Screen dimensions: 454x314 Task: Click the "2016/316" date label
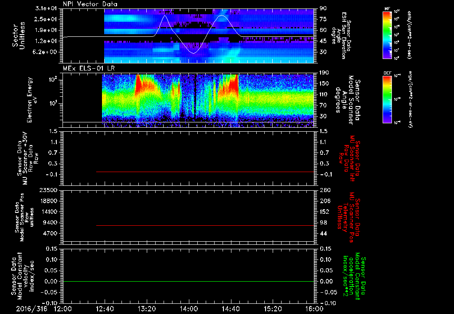click(x=31, y=309)
